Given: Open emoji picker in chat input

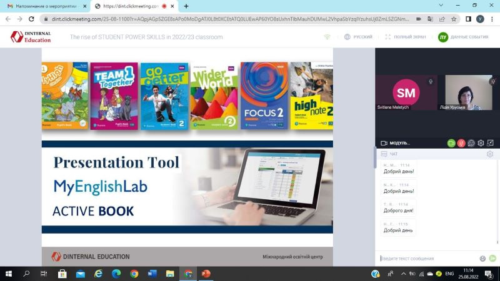Looking at the screenshot, I should coord(482,259).
